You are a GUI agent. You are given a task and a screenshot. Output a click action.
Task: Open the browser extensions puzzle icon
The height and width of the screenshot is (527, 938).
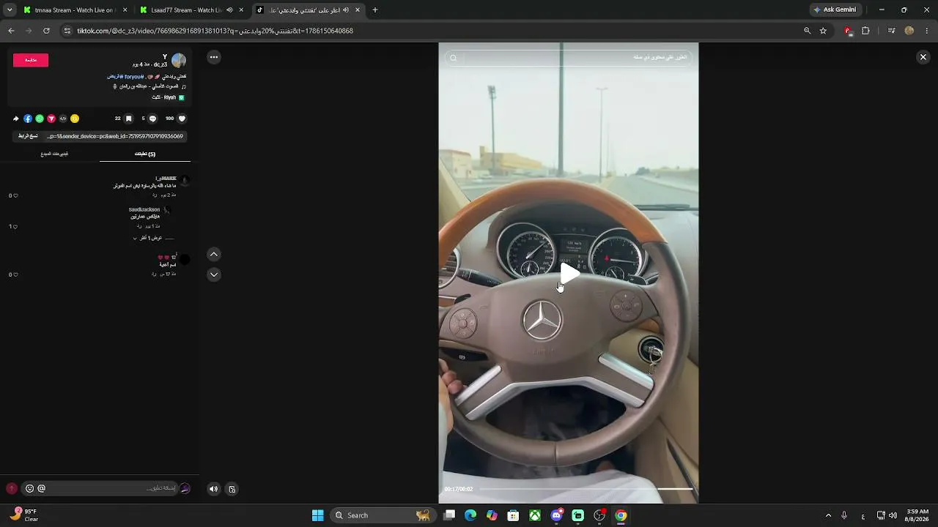pos(865,31)
